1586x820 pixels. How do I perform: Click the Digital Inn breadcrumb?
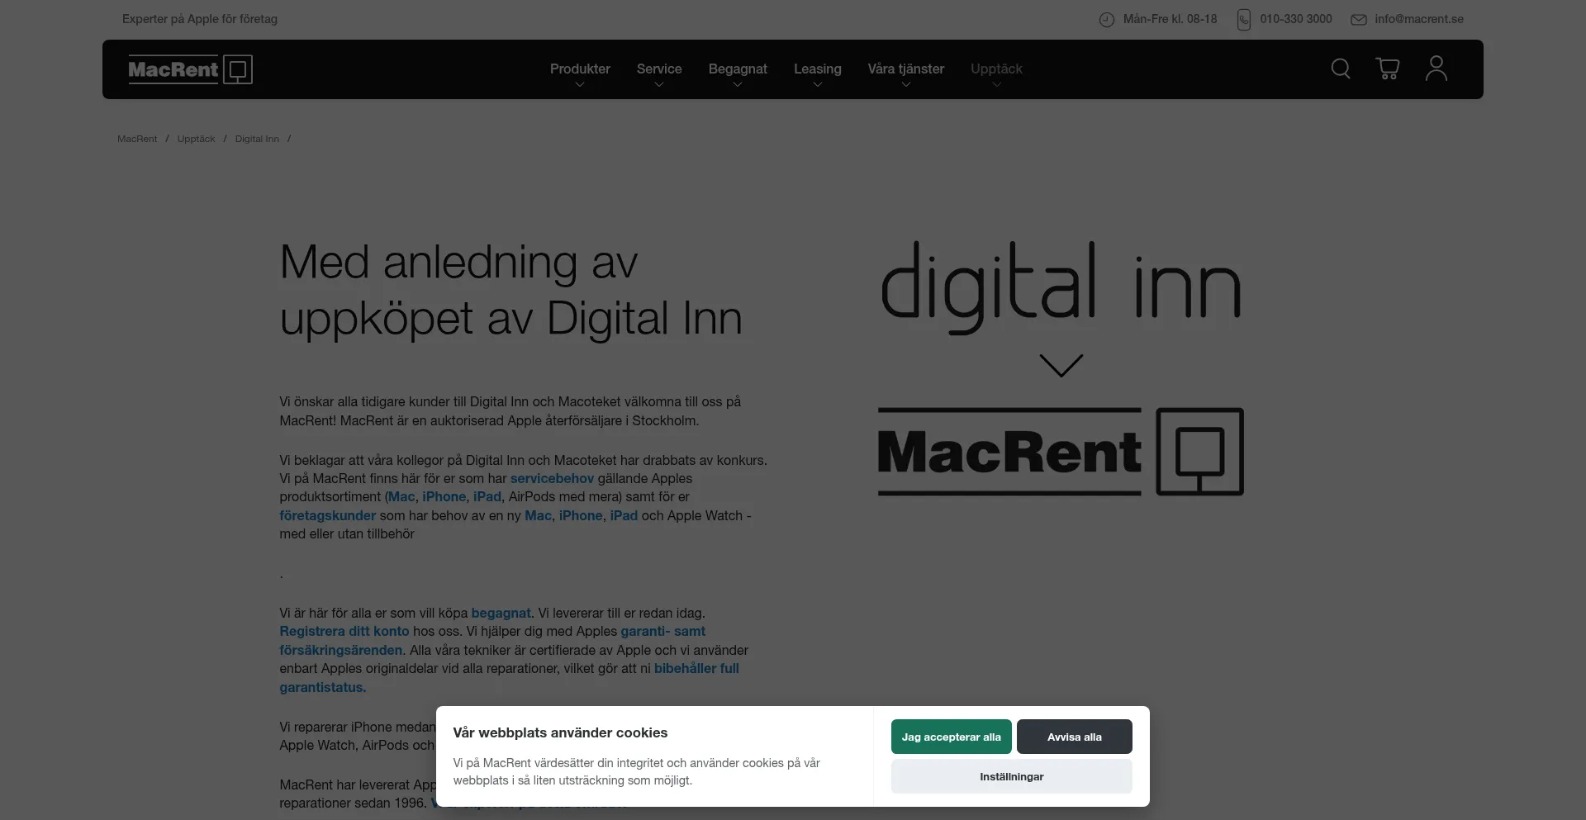tap(257, 138)
